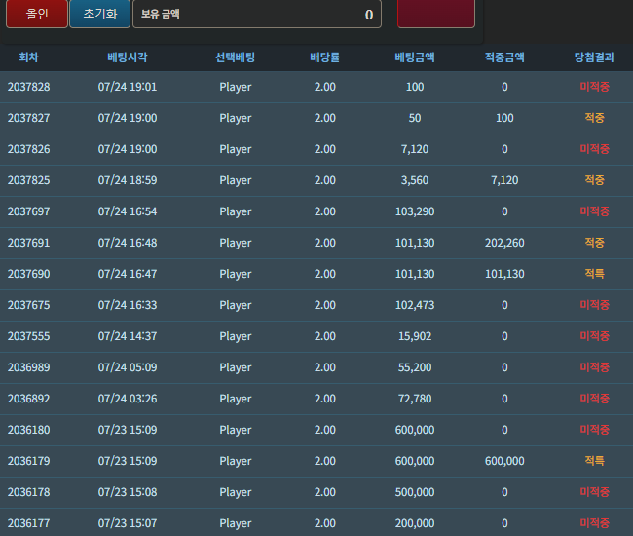Select round number 2036892
The height and width of the screenshot is (536, 633).
28,399
